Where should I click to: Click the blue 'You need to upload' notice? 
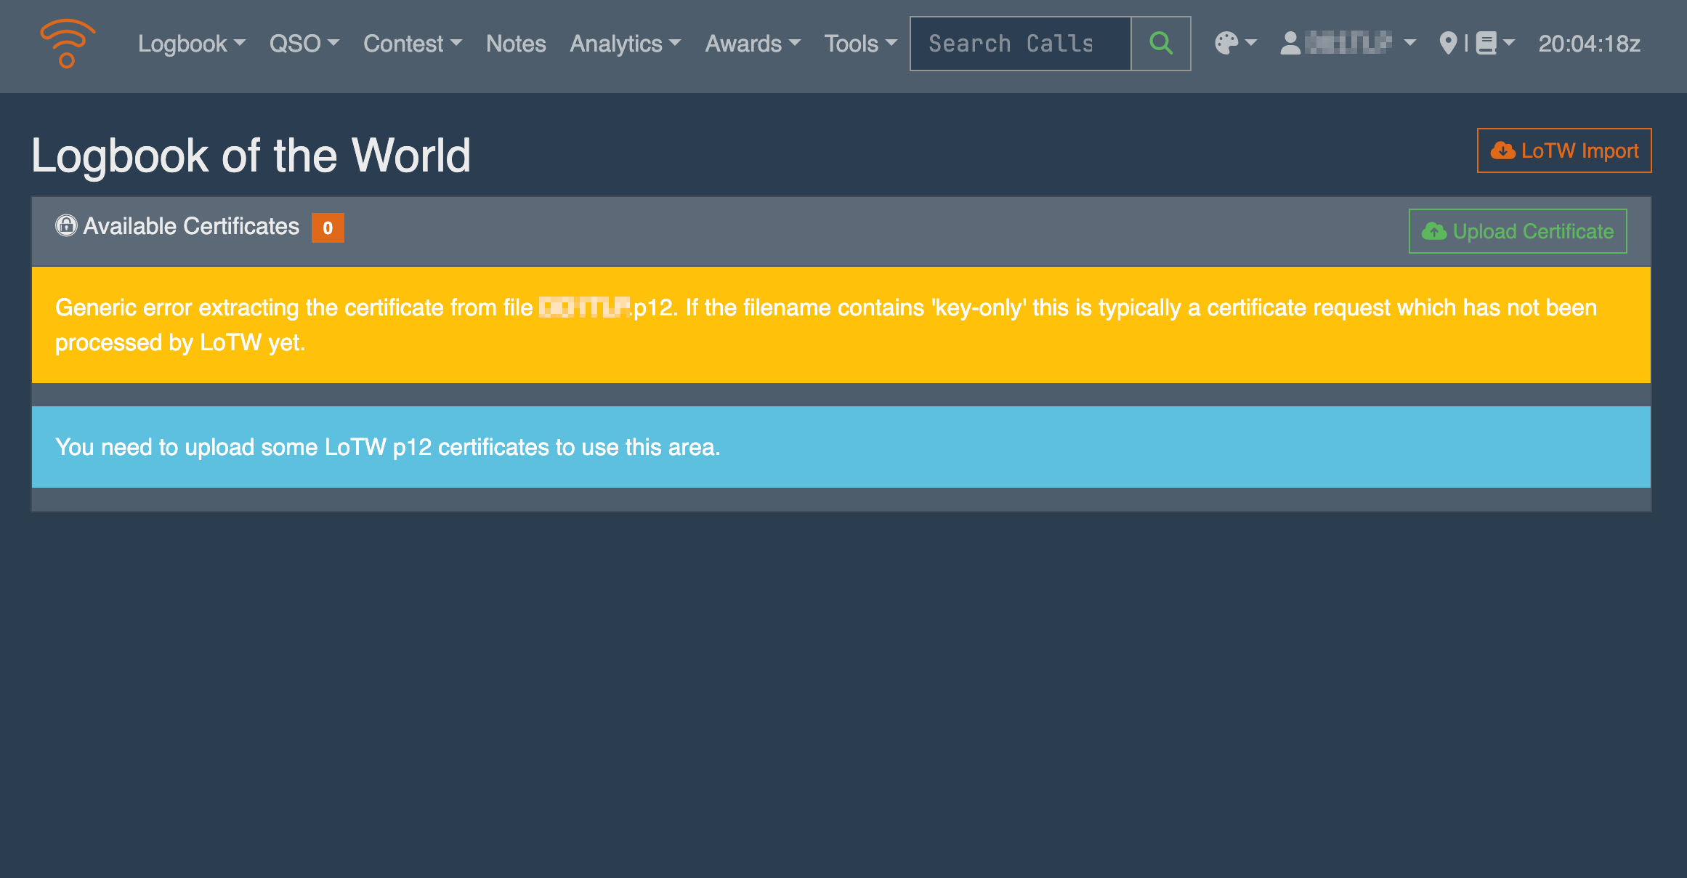[x=841, y=447]
